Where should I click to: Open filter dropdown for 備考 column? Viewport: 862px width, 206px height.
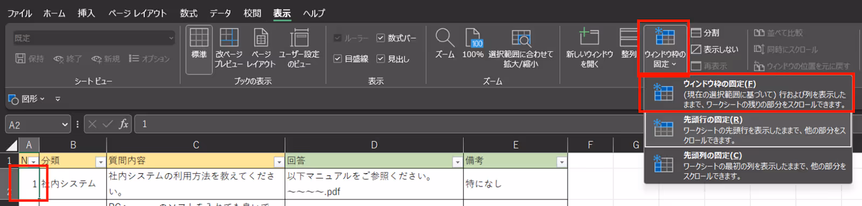561,161
